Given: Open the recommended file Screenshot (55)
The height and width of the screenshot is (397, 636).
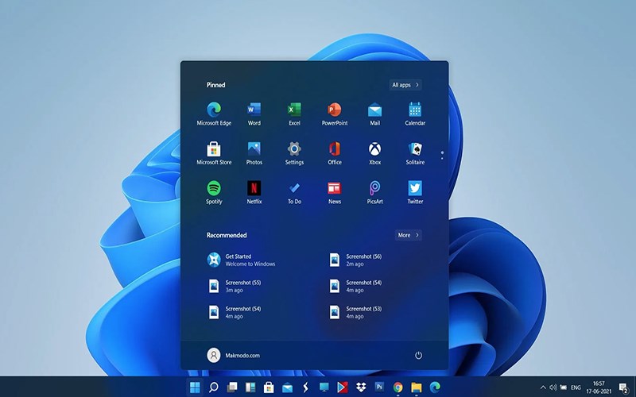Looking at the screenshot, I should [235, 286].
